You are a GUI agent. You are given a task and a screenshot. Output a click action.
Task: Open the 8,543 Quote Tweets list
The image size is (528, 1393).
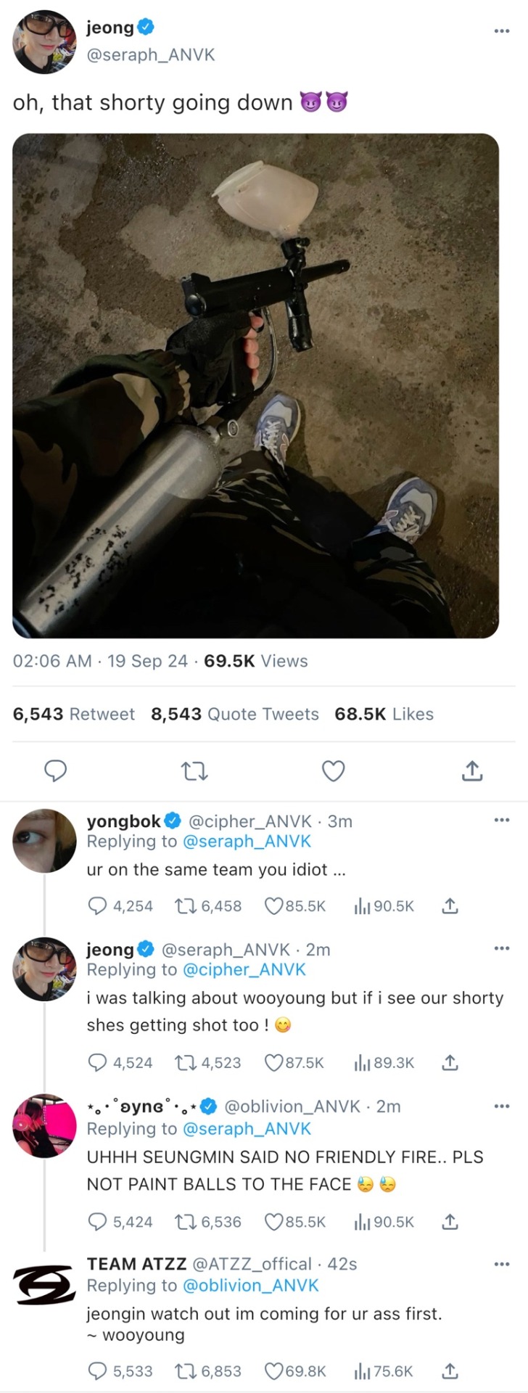(234, 714)
